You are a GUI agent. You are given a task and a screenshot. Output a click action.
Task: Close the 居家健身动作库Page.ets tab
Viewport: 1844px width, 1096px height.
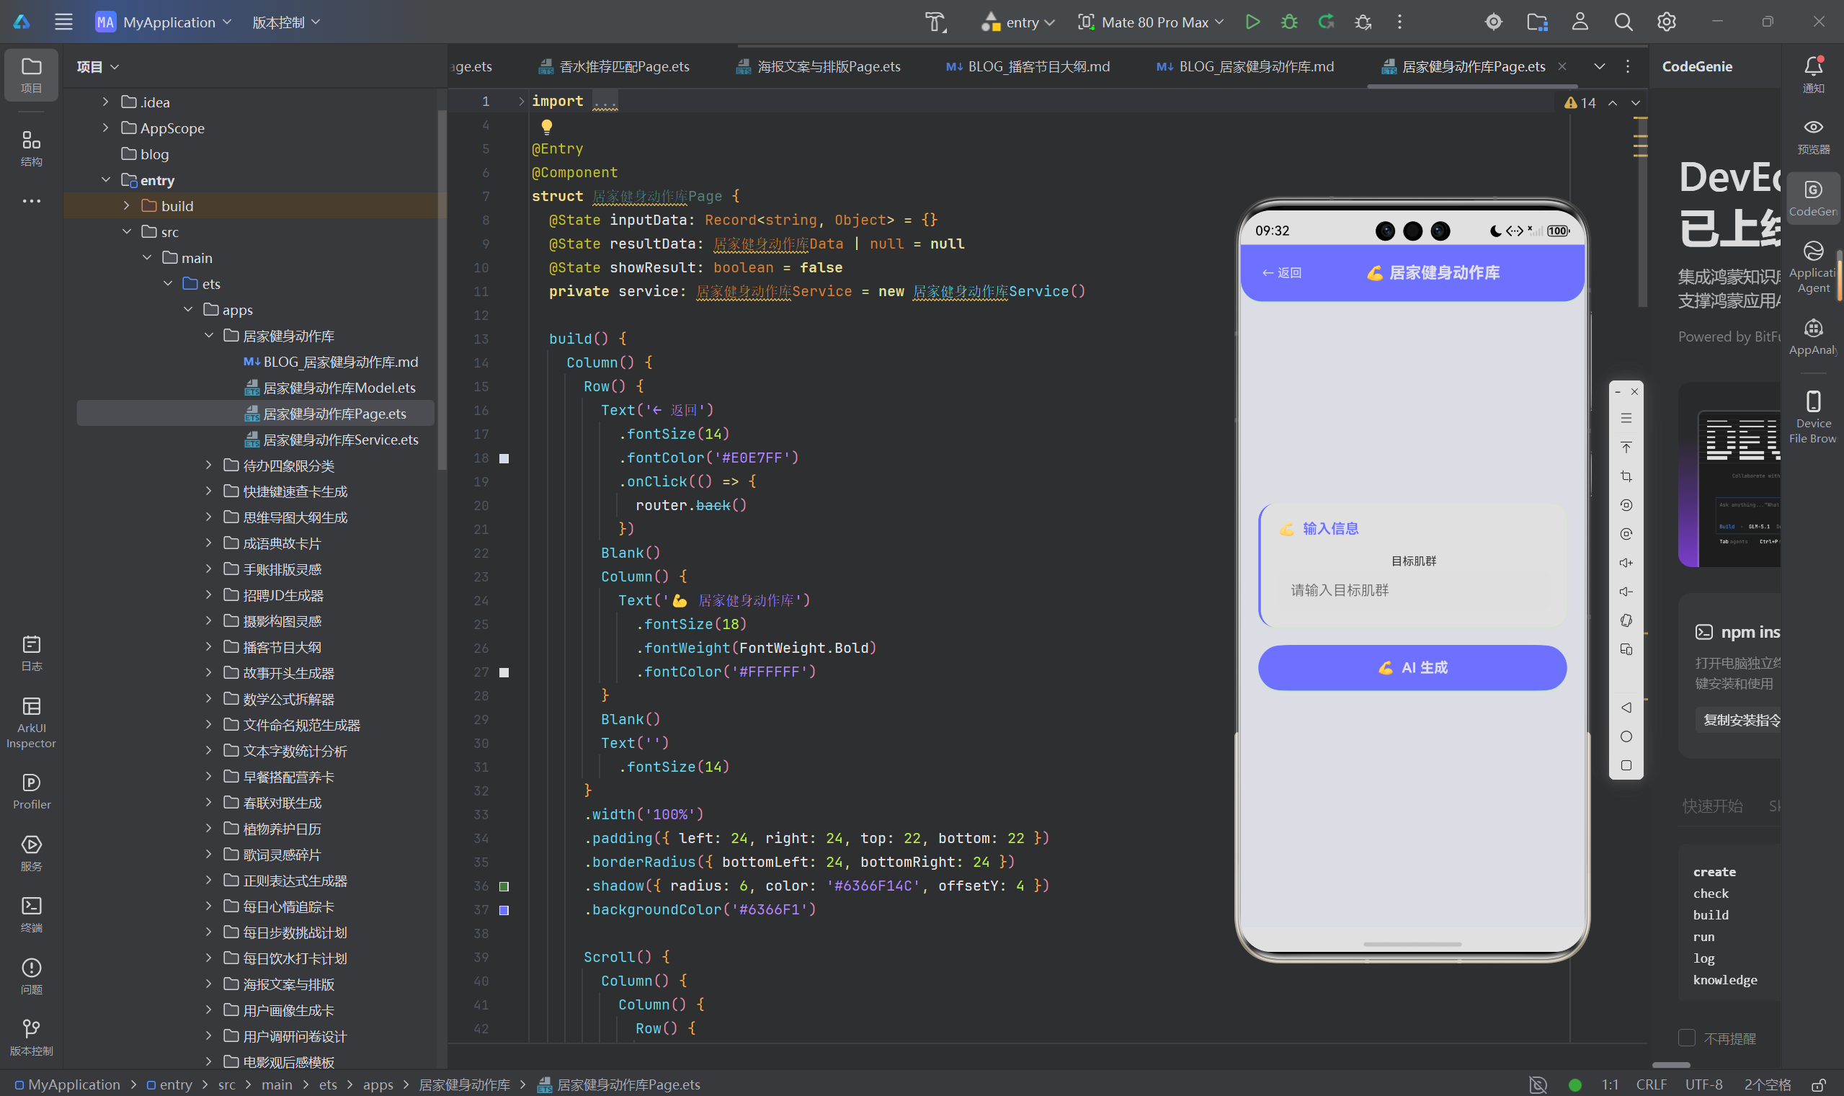(x=1562, y=66)
